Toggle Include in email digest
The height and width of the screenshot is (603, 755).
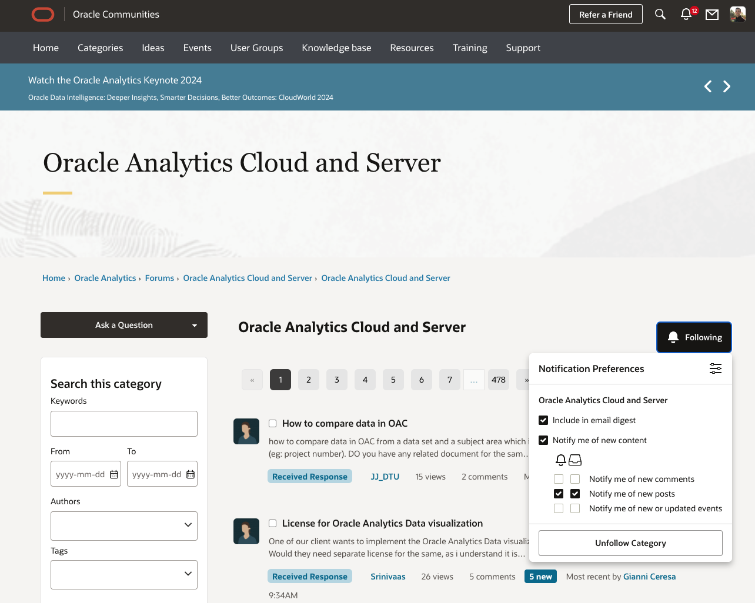(543, 420)
